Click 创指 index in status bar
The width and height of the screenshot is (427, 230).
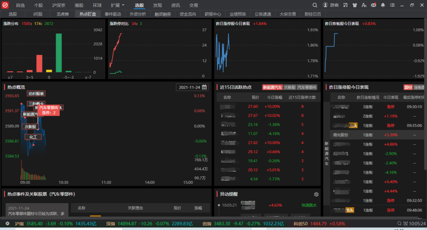tap(243, 224)
